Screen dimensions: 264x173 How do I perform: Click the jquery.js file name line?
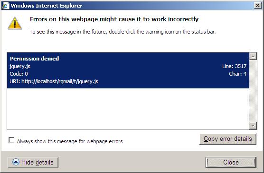pyautogui.click(x=20, y=66)
